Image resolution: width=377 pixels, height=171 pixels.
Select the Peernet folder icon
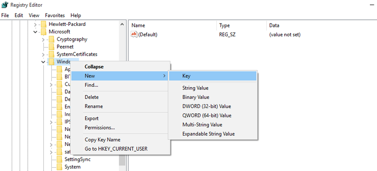(x=51, y=47)
